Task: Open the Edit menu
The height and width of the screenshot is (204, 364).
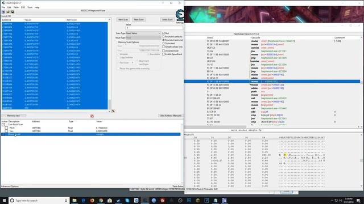Action: [9, 7]
